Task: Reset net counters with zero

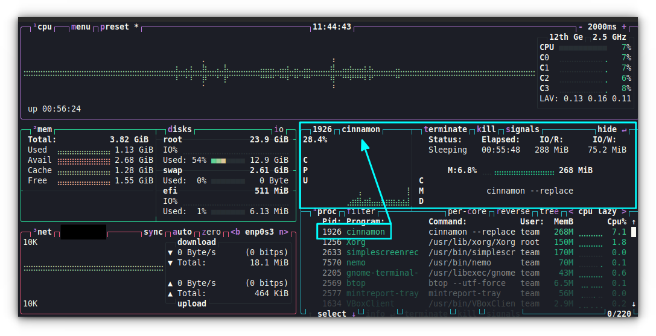Action: point(211,232)
